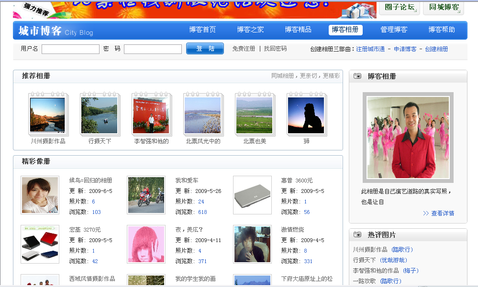The height and width of the screenshot is (287, 478).
Task: Open the 狮 album thumbnail
Action: (x=306, y=114)
